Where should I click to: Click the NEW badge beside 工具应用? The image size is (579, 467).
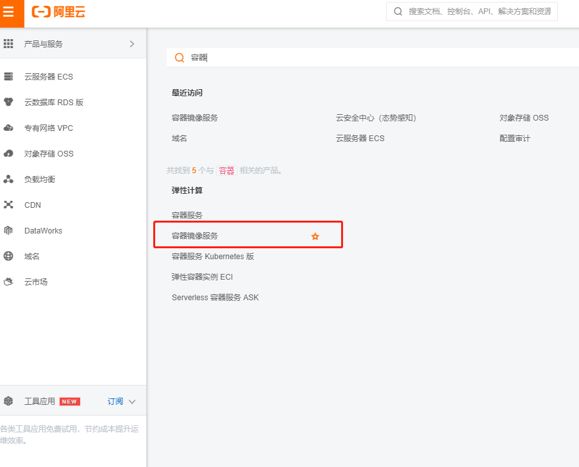(70, 402)
